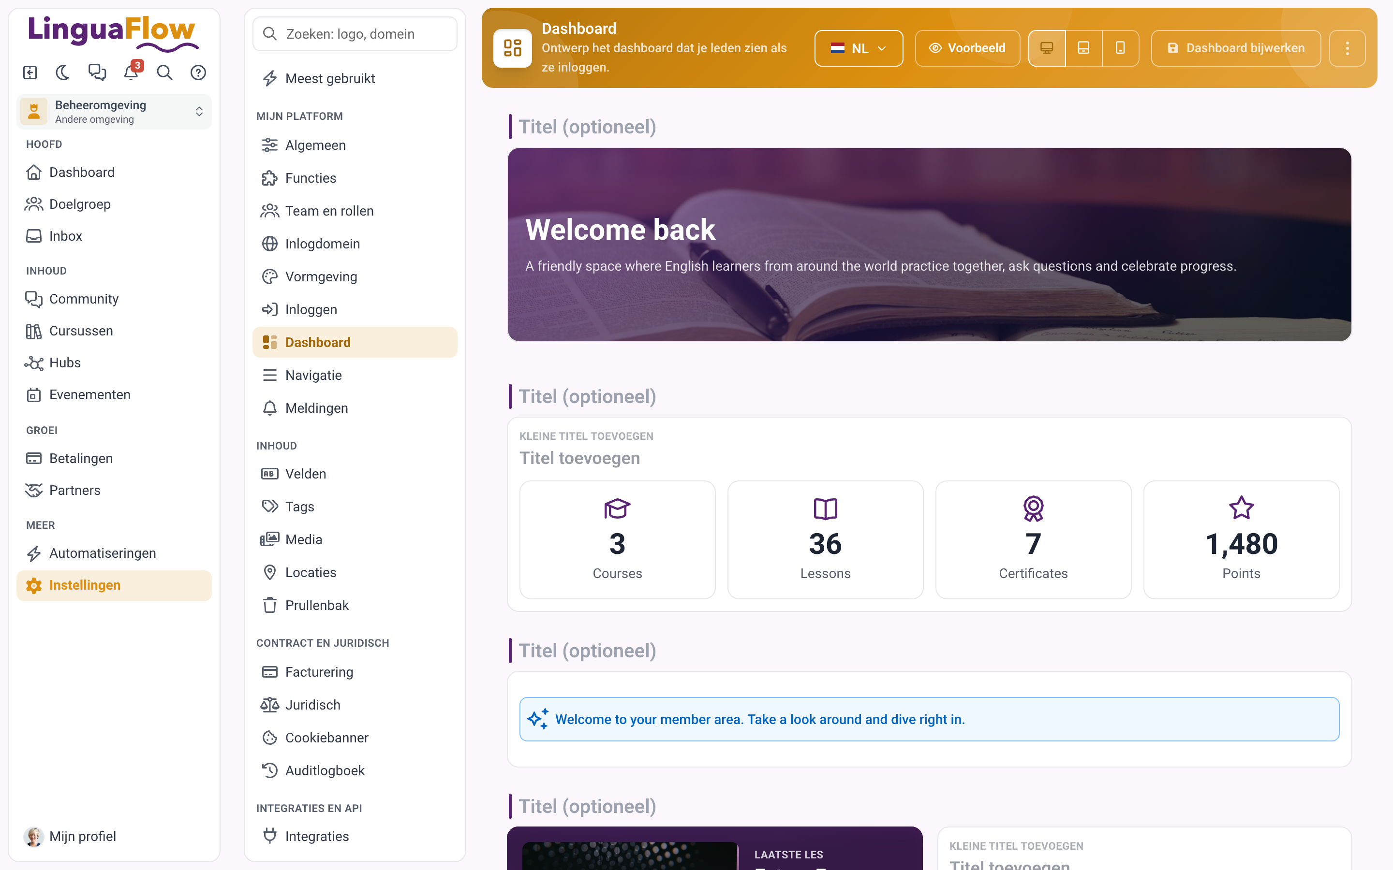Toggle dark mode moon icon
This screenshot has height=870, width=1393.
point(63,72)
